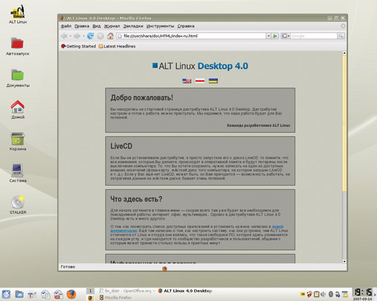The image size is (377, 301).
Task: Select ALT Linux 4.0 Desktop taskbar entry
Action: pyautogui.click(x=185, y=290)
